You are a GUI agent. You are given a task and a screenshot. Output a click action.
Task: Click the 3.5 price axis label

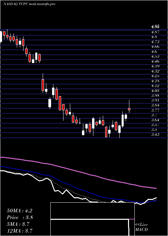tap(154, 129)
